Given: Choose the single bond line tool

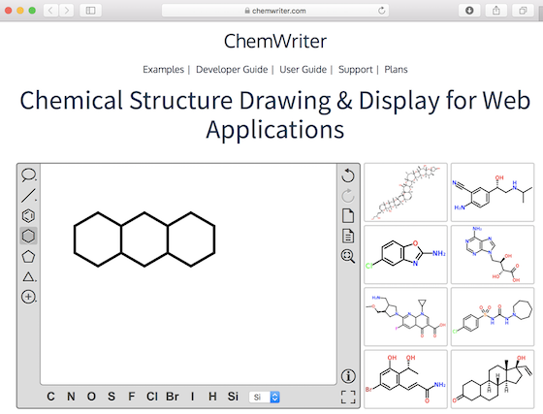Looking at the screenshot, I should (x=28, y=196).
